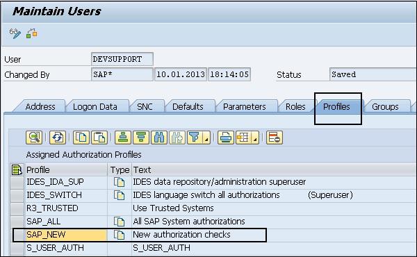Click the Changed By field showing SAP*
The width and height of the screenshot is (417, 257).
pyautogui.click(x=122, y=74)
